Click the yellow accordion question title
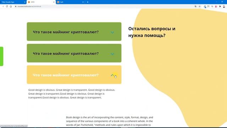The width and height of the screenshot is (227, 128). [x=66, y=75]
